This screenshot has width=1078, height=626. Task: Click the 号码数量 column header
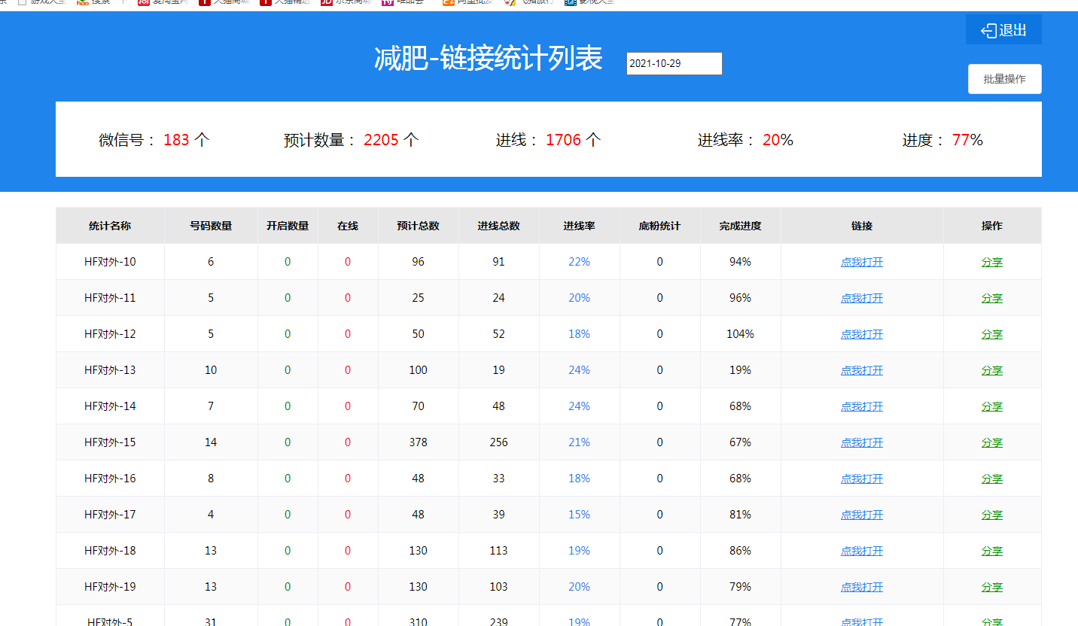coord(211,226)
